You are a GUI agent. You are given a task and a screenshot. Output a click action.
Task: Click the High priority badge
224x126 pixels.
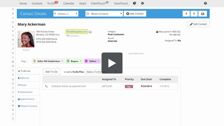(129, 86)
